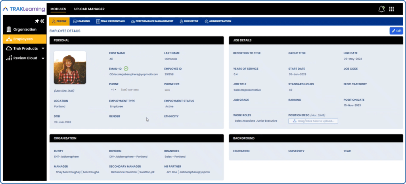
Task: Click the phone number input field
Action: click(x=130, y=90)
